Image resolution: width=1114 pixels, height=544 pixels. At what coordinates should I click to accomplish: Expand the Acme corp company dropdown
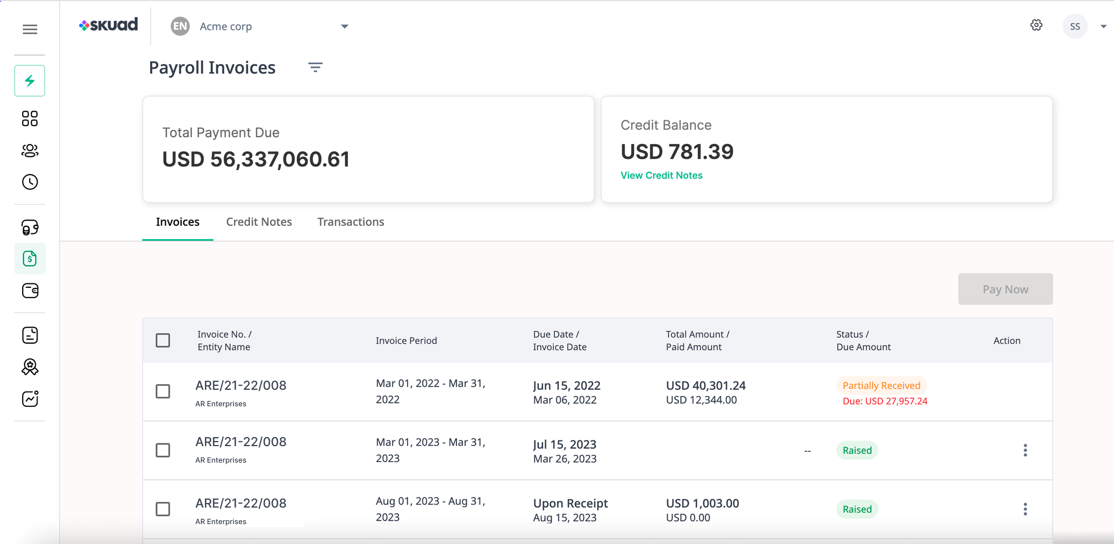pyautogui.click(x=344, y=27)
